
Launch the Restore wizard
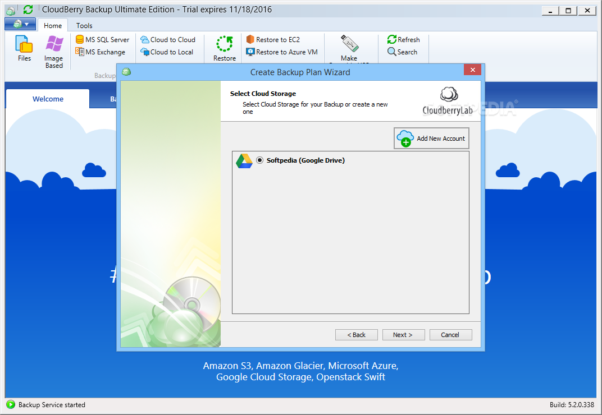[225, 48]
